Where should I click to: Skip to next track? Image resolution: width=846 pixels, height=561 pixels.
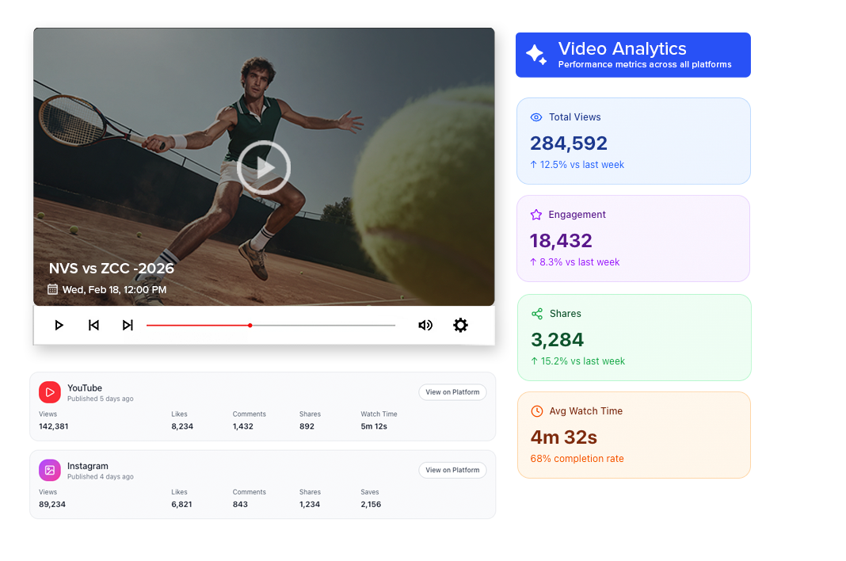pyautogui.click(x=128, y=325)
